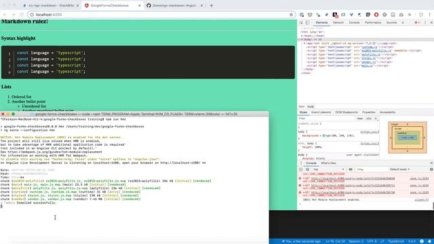This screenshot has width=434, height=244.
Task: Switch to the Event Listeners tab
Action: pos(321,113)
